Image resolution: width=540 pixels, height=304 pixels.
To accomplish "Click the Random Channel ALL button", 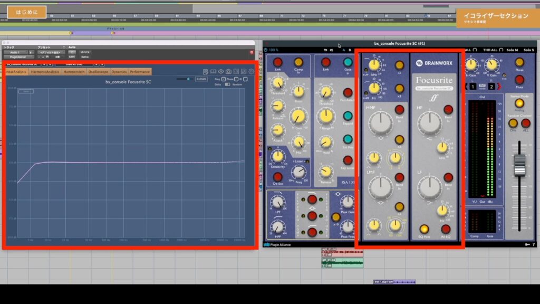I will click(x=526, y=123).
